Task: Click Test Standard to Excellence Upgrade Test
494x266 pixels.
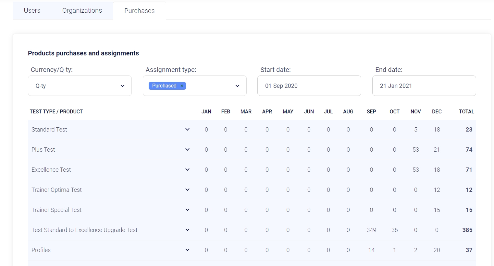Action: point(84,230)
